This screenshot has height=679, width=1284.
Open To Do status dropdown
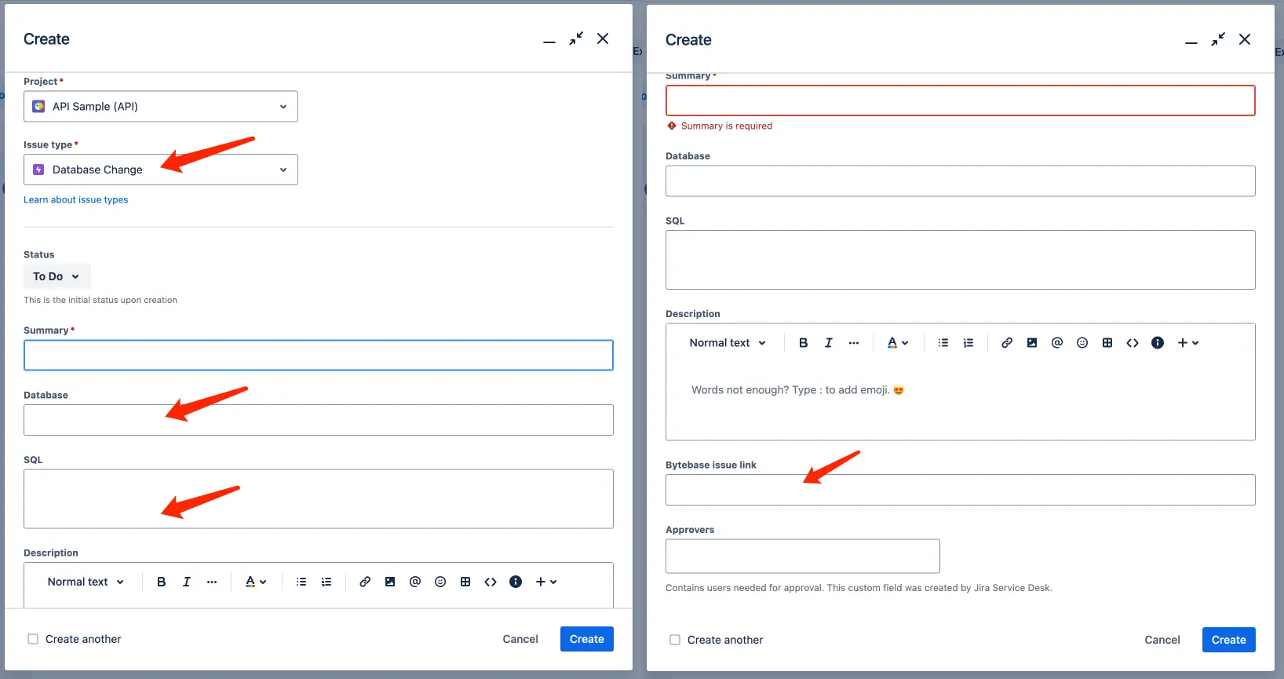[x=57, y=276]
